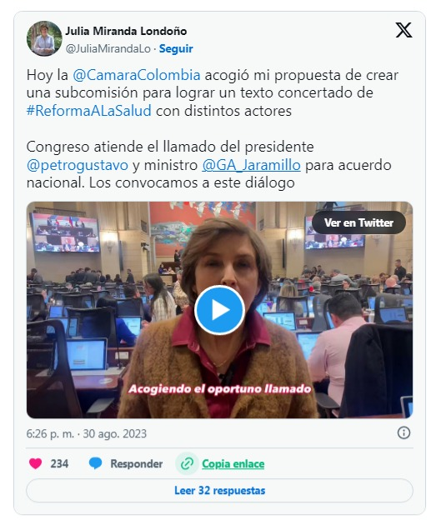Open the tweet timestamp 30 ago. 2023
The width and height of the screenshot is (446, 520).
click(114, 433)
